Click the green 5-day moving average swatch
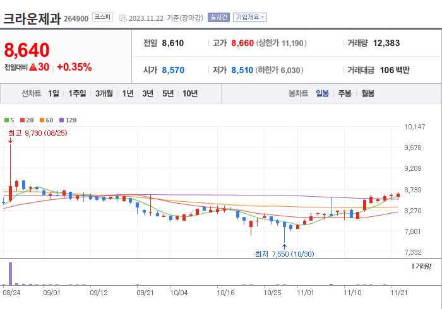This screenshot has width=442, height=309. click(6, 120)
